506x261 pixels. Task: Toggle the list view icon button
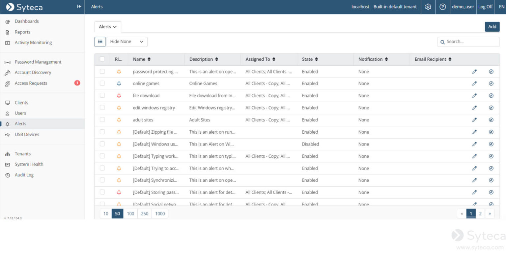[100, 42]
